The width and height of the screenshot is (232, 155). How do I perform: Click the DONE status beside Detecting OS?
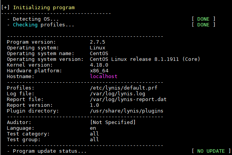203,19
